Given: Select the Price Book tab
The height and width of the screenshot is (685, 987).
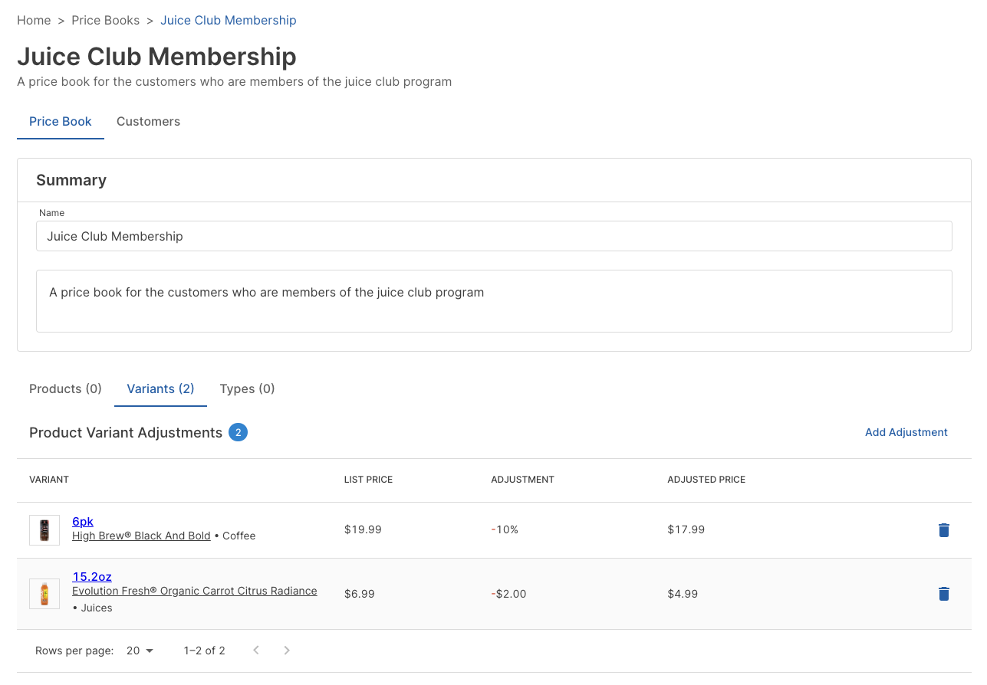Looking at the screenshot, I should tap(61, 122).
